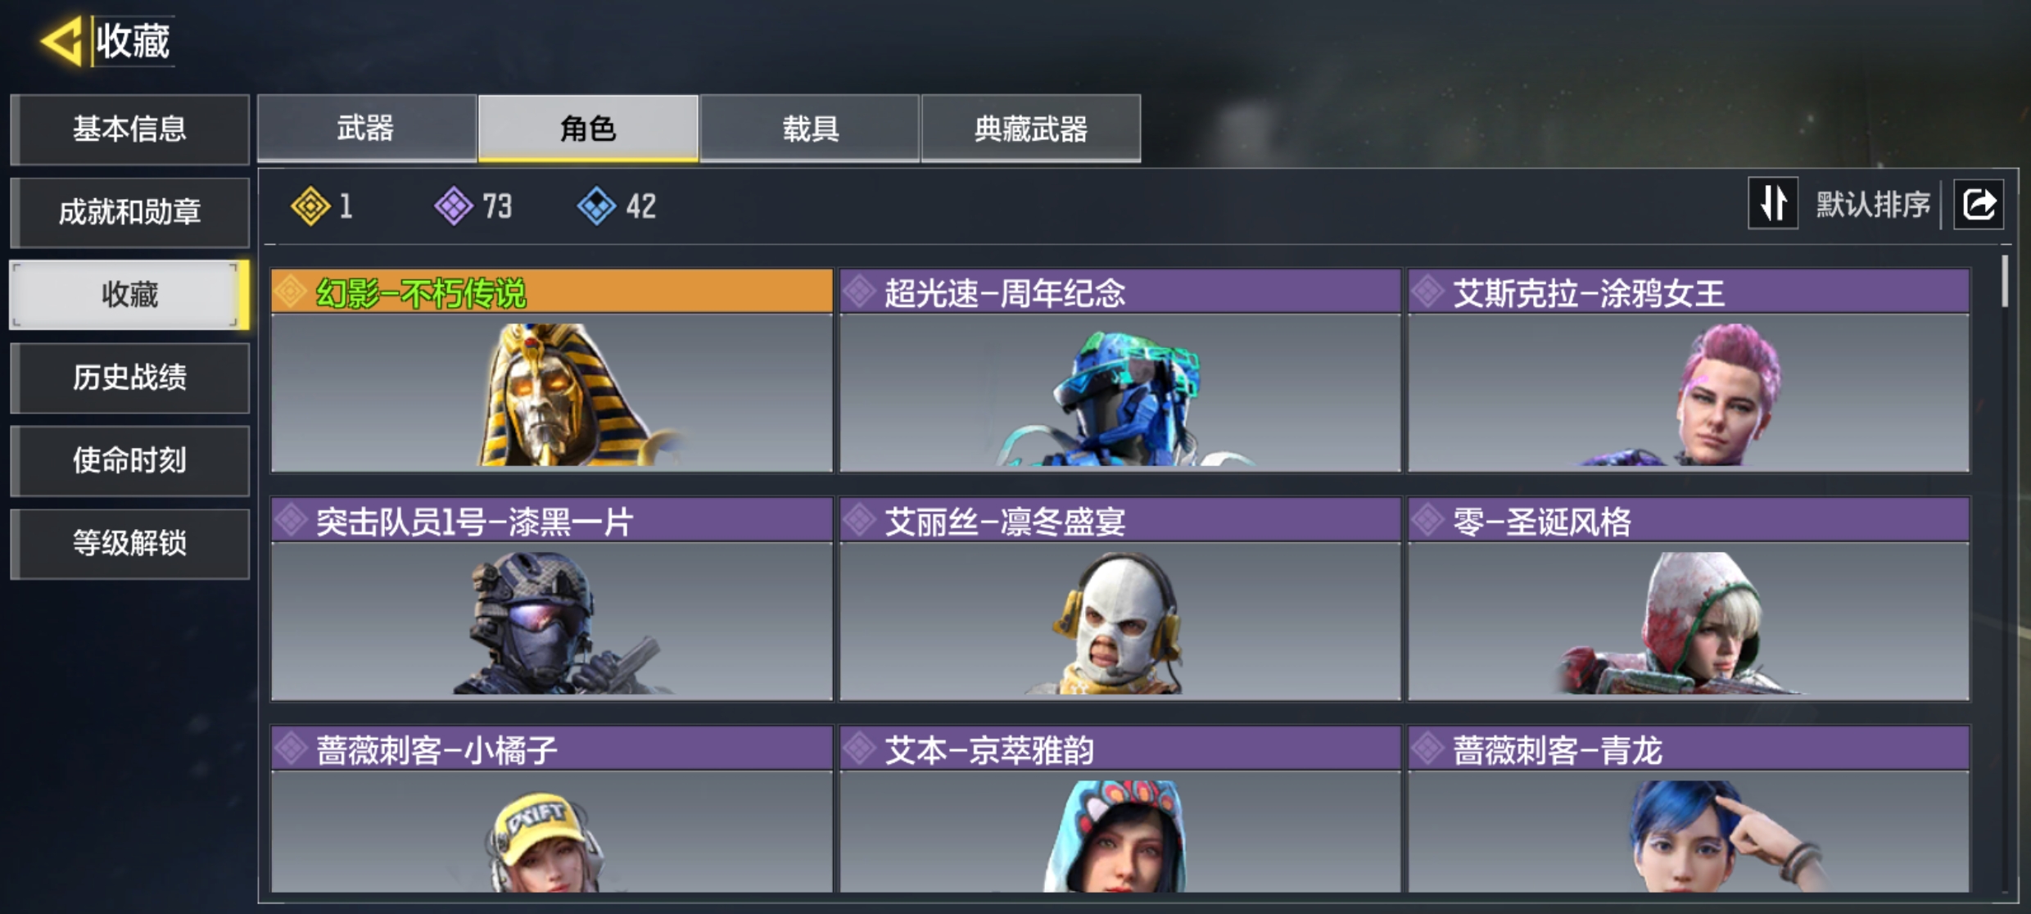Choose the 艾丽丝-凛冬盛宴 masked character card
The width and height of the screenshot is (2031, 914).
point(1120,599)
